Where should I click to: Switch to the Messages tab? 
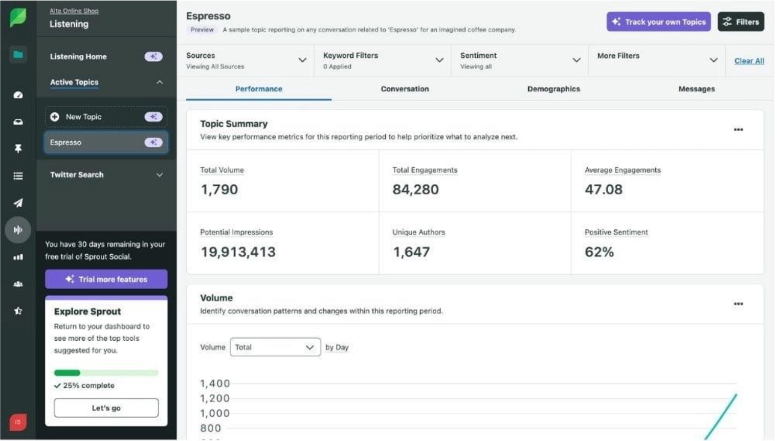(697, 89)
